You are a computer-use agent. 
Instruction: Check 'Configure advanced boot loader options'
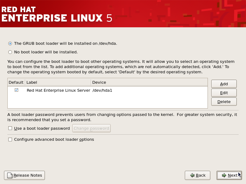(x=10, y=140)
